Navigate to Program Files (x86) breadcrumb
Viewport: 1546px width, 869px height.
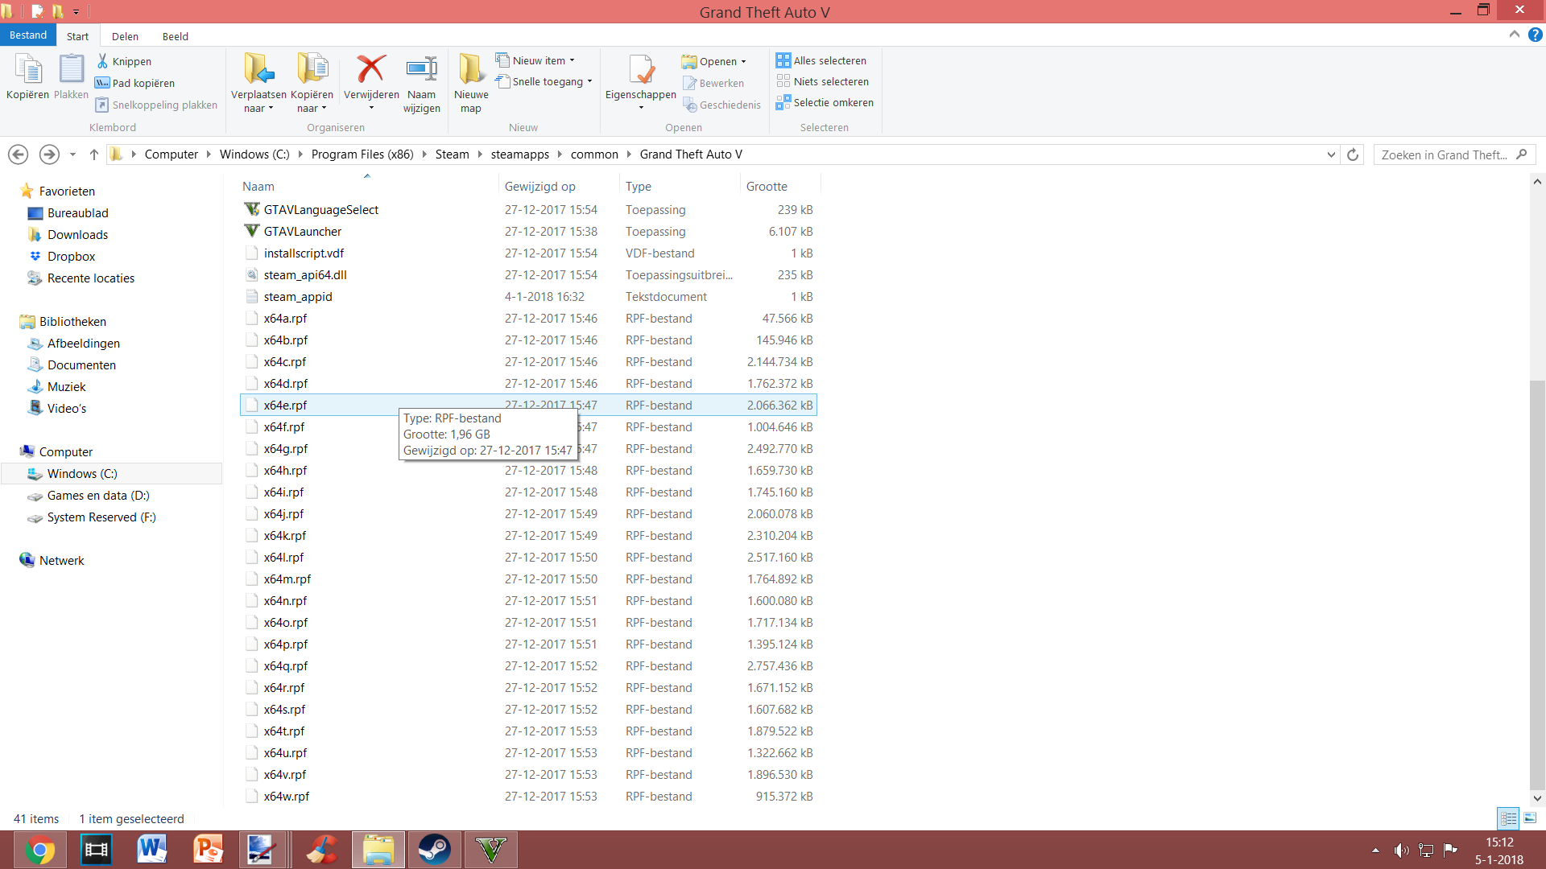click(x=362, y=154)
